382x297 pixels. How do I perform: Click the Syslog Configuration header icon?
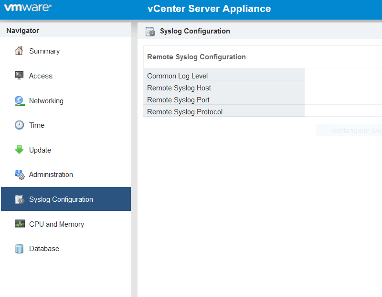click(x=150, y=31)
